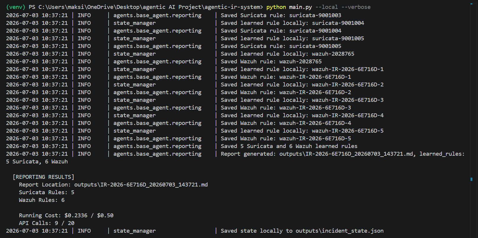Screen dimensions: 478x238
Task: Click 'Saved 5 Suricata and 6 Wazuh' message
Action: [x=289, y=146]
